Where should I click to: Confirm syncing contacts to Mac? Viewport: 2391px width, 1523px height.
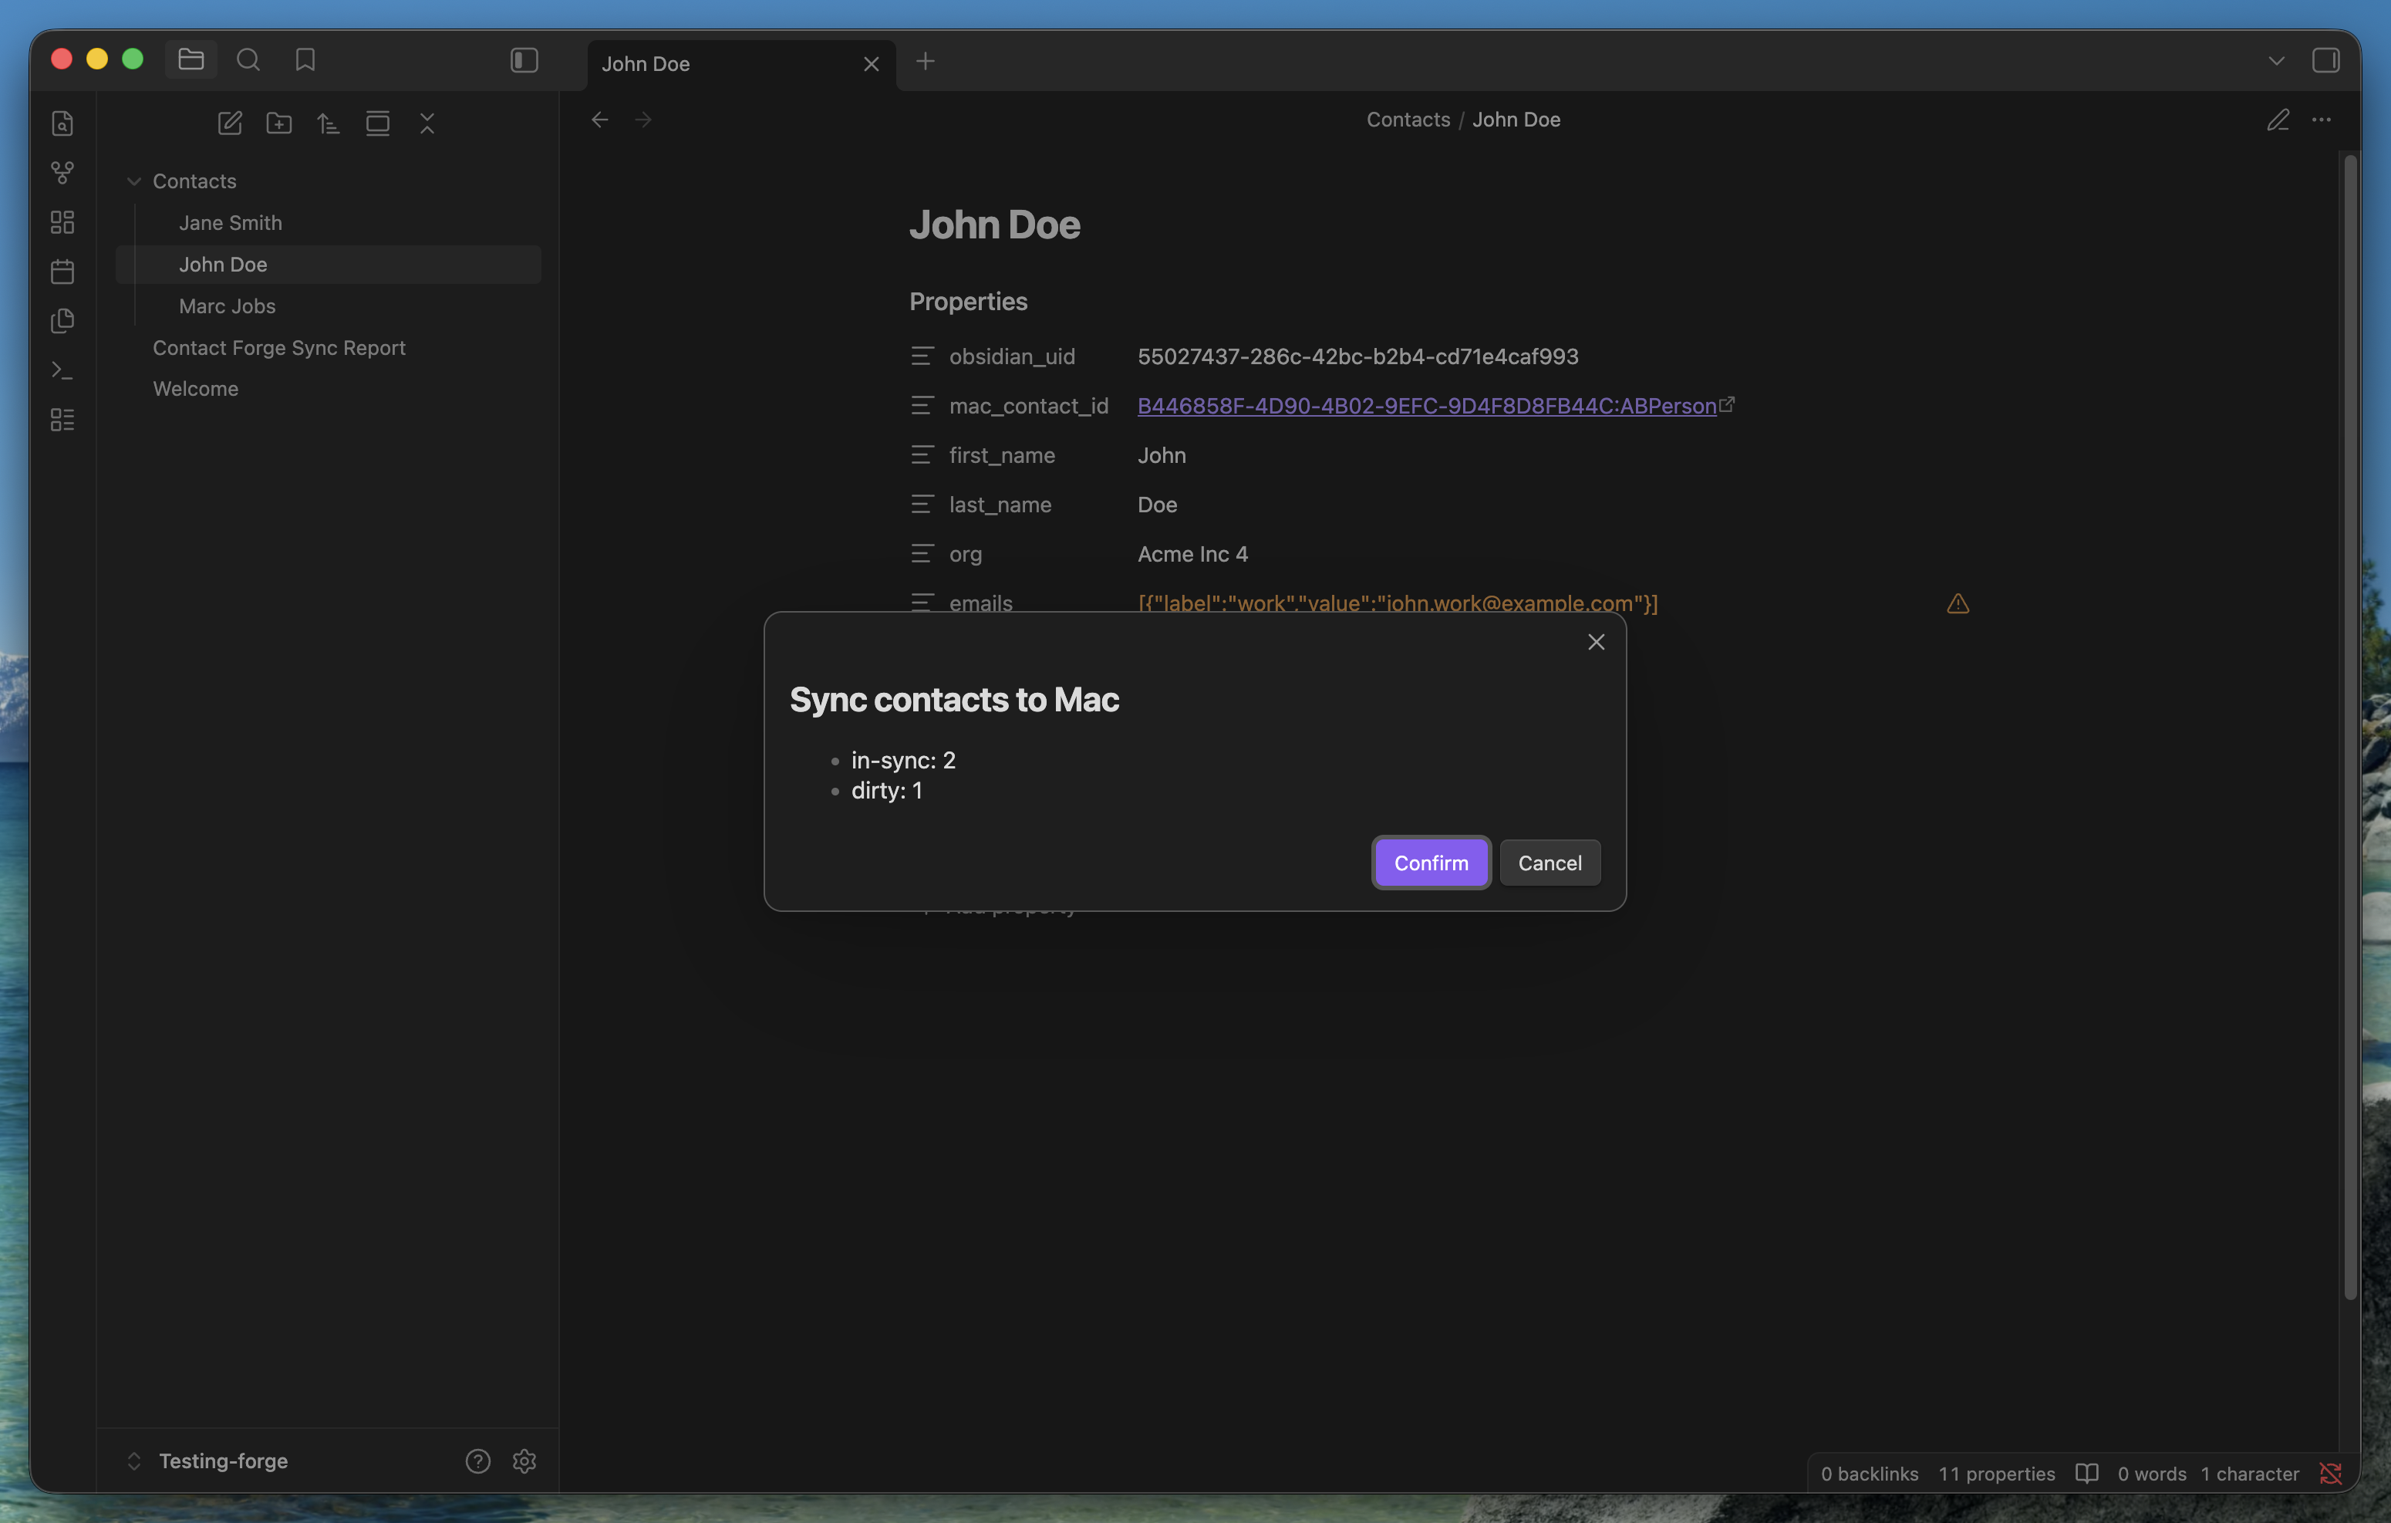[1431, 863]
